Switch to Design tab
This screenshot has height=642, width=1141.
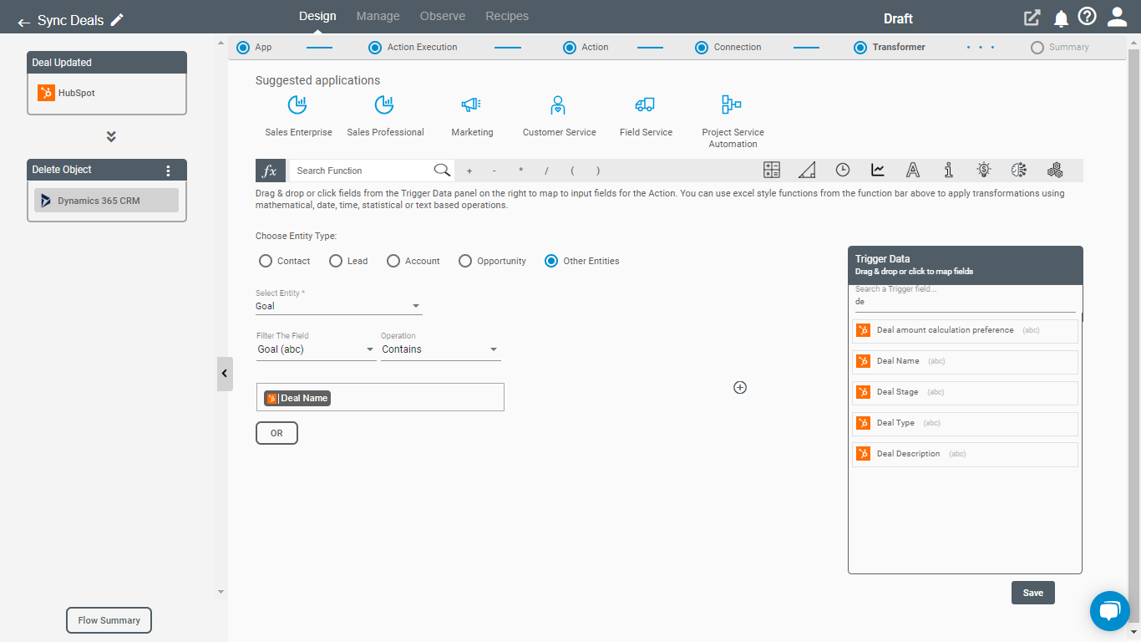click(317, 16)
